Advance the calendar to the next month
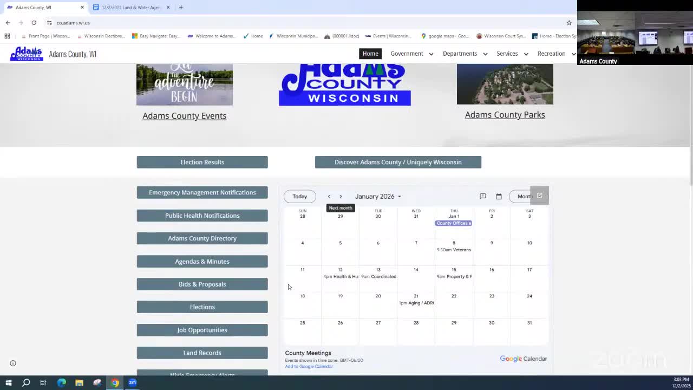The image size is (693, 390). pyautogui.click(x=341, y=197)
